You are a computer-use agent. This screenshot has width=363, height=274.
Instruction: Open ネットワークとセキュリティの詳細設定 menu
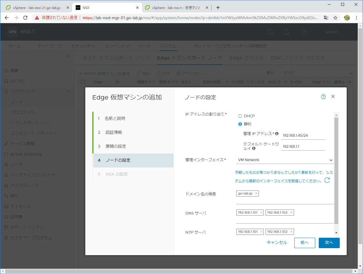[231, 46]
